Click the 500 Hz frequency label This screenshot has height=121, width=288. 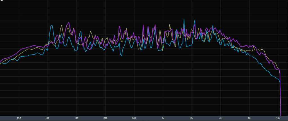[x=134, y=118]
